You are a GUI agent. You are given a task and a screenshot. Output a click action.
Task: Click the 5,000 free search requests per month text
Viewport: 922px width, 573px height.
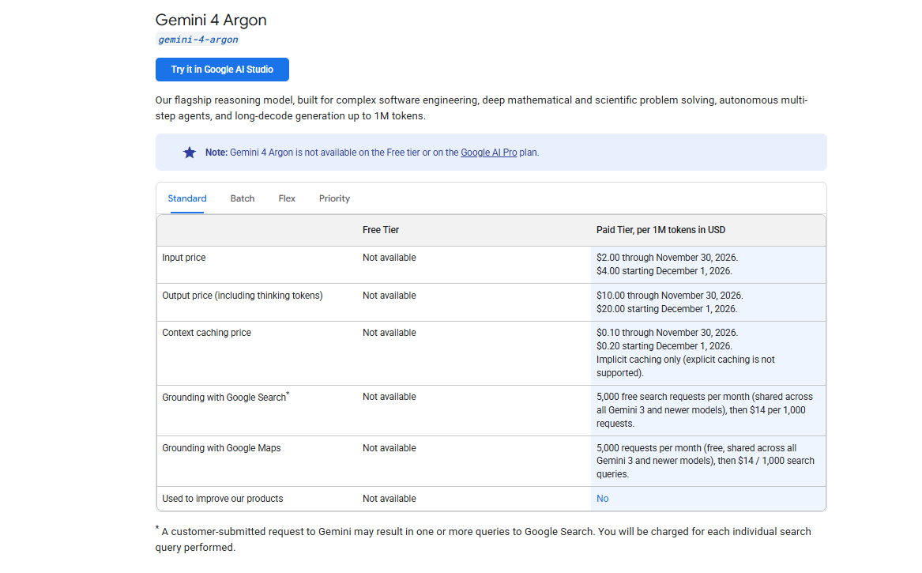pyautogui.click(x=705, y=410)
